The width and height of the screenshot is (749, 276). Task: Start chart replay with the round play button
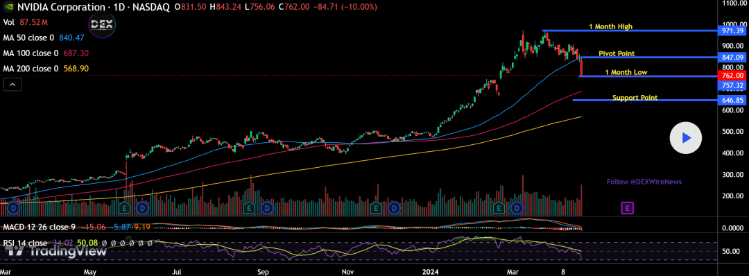pos(685,138)
